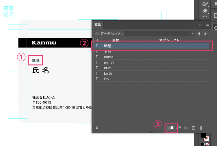Click the capture data set camera icon

97,33
